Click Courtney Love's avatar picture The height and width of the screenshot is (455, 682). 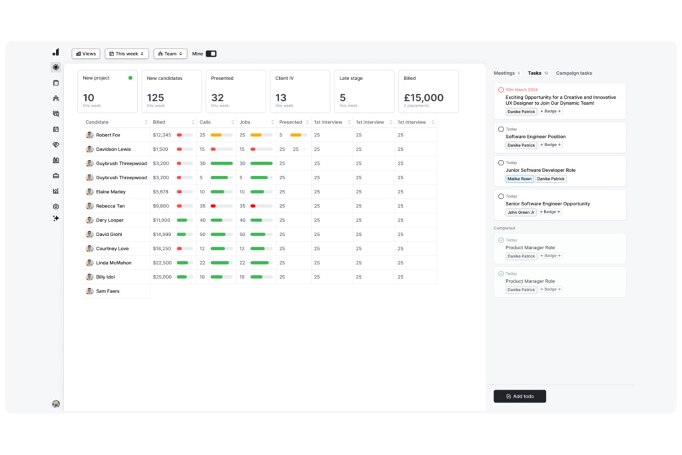pyautogui.click(x=89, y=248)
